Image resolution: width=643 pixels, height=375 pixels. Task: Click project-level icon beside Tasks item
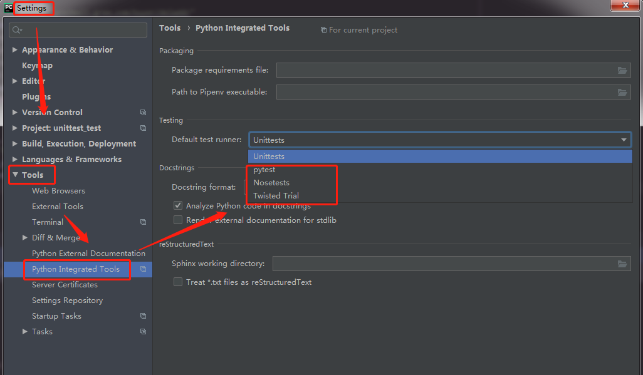point(143,332)
